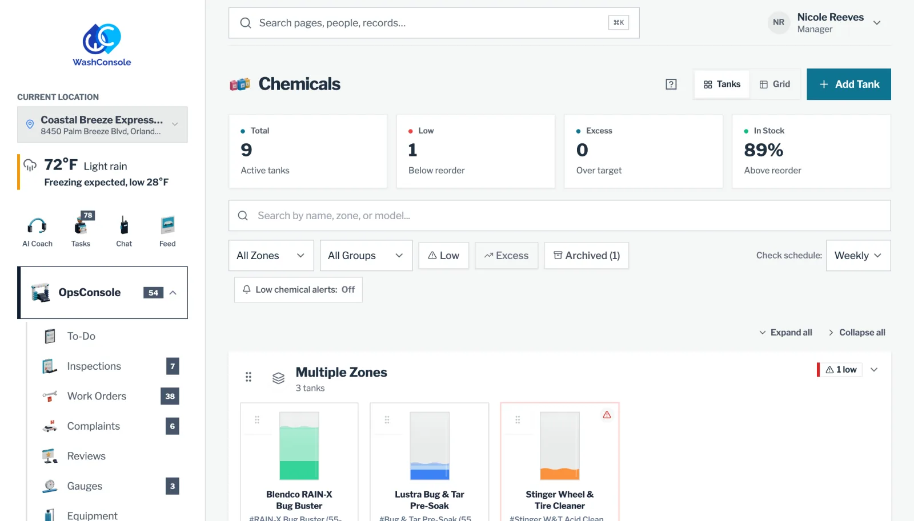Viewport: 914px width, 521px height.
Task: Open To-Do in the sidebar
Action: pyautogui.click(x=103, y=336)
